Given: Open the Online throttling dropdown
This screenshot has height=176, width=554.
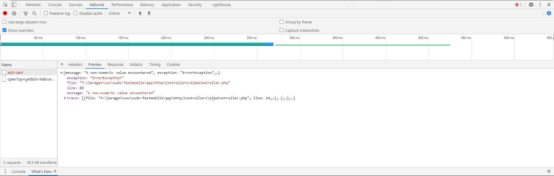Looking at the screenshot, I should pos(119,13).
